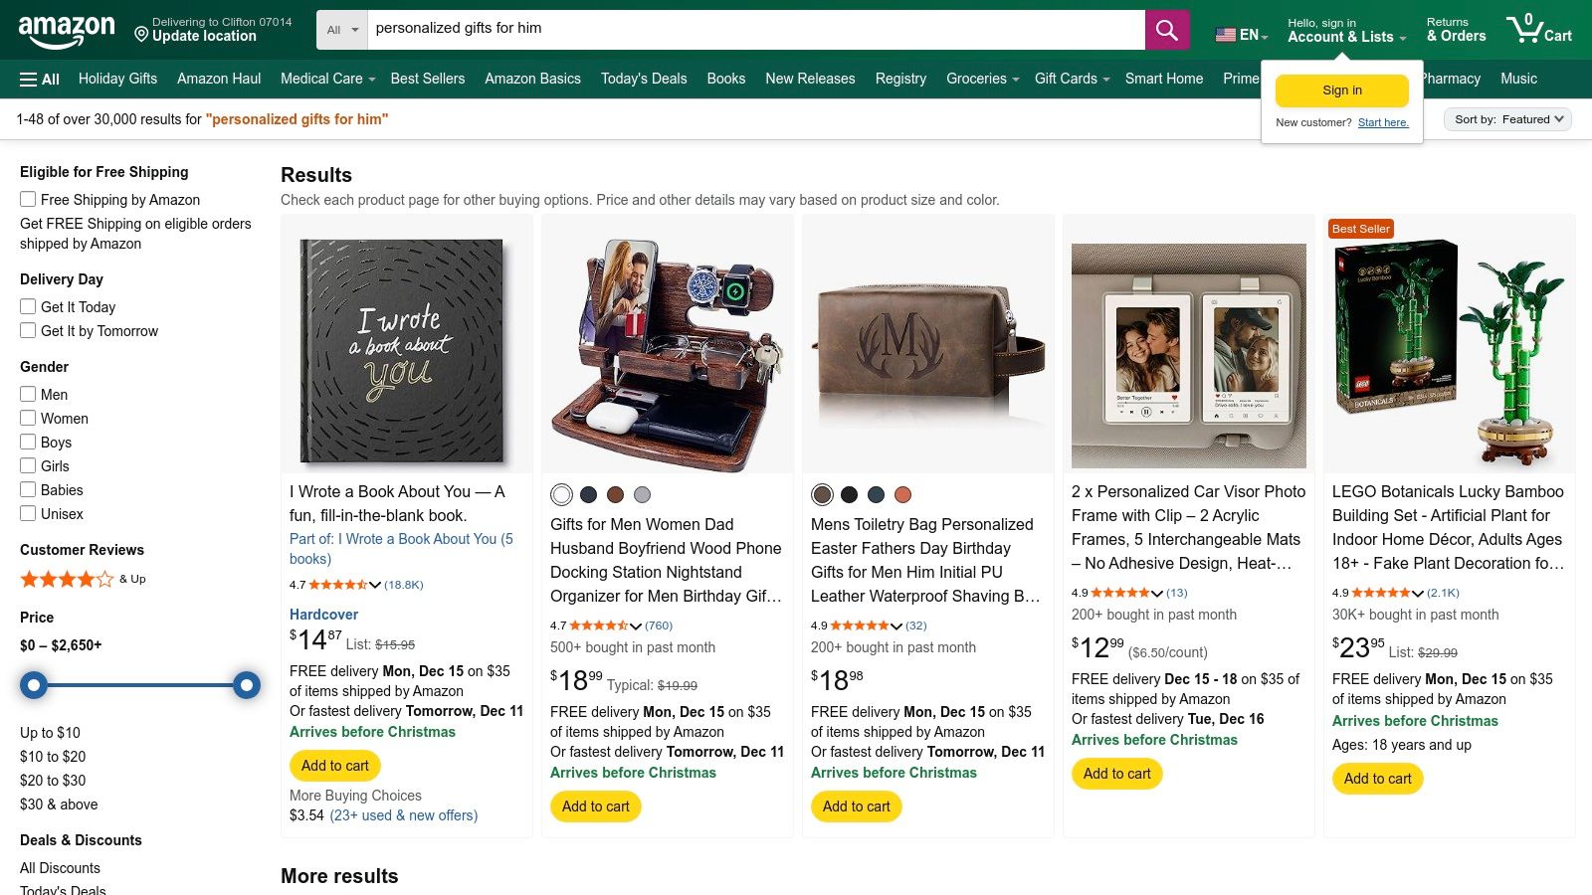Viewport: 1592px width, 895px height.
Task: Select the brown swatch for Docking Station
Action: click(616, 494)
